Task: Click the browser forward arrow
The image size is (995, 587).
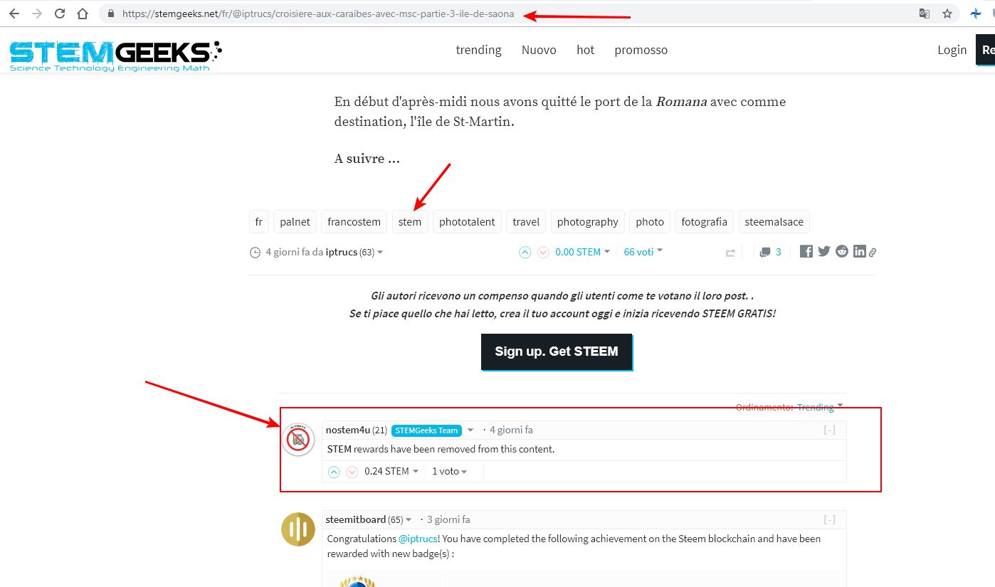Action: pyautogui.click(x=37, y=14)
